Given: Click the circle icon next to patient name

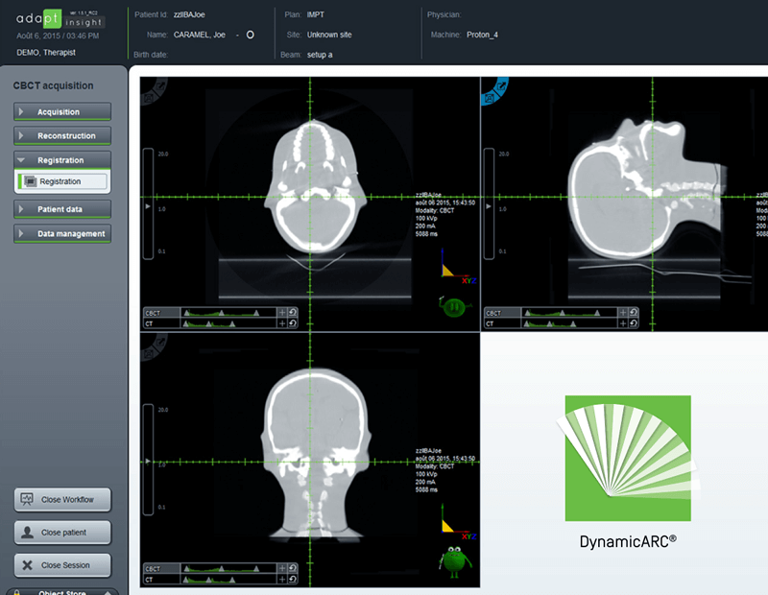Looking at the screenshot, I should point(250,35).
